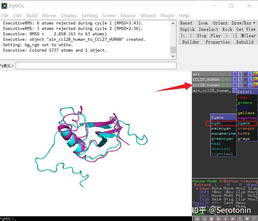Click the triangle play icon in playback bar
This screenshot has height=221, width=258.
[219, 219]
